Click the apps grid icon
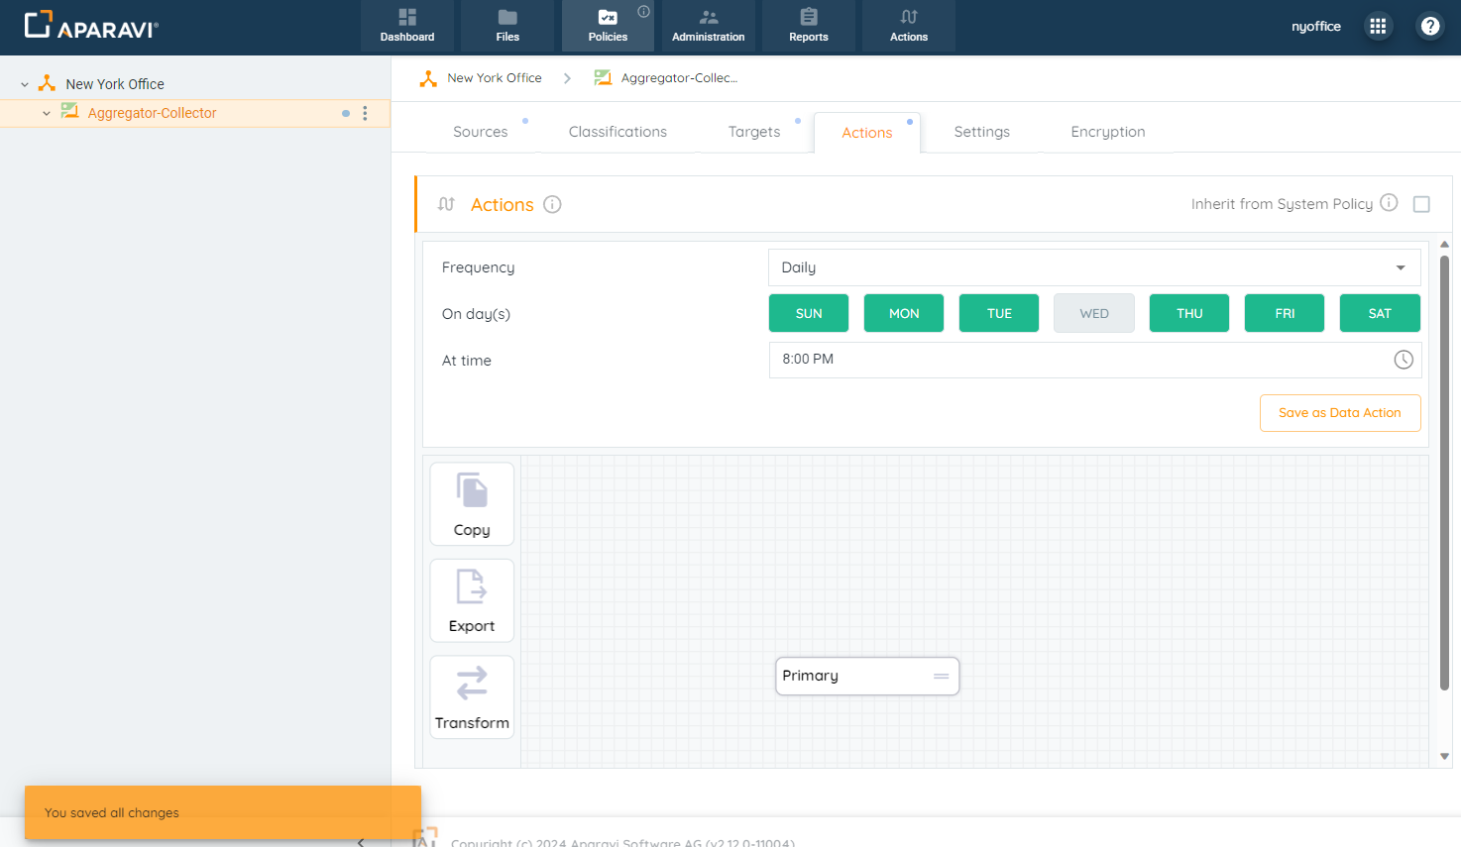 1378,27
